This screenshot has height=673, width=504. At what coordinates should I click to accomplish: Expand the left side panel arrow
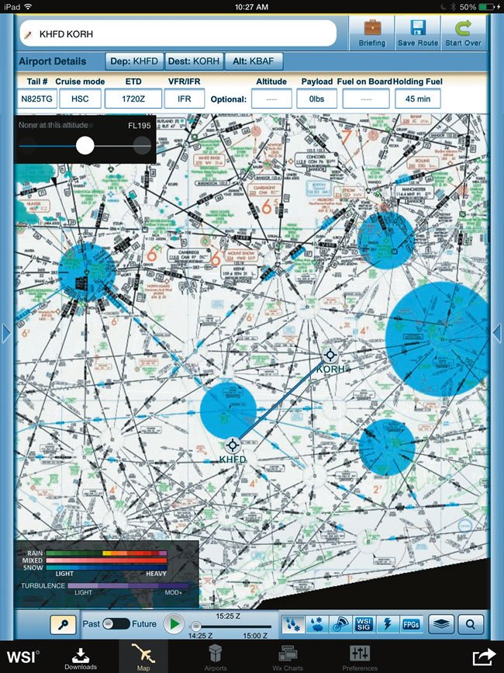pyautogui.click(x=6, y=333)
